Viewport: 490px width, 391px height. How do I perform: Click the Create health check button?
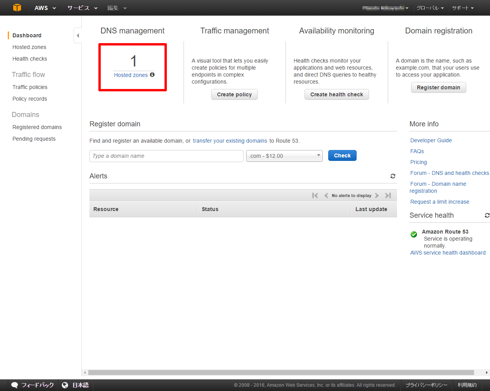337,94
